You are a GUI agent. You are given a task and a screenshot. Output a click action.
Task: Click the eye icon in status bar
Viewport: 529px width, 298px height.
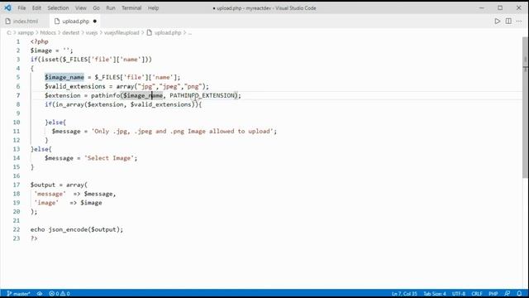click(40, 294)
